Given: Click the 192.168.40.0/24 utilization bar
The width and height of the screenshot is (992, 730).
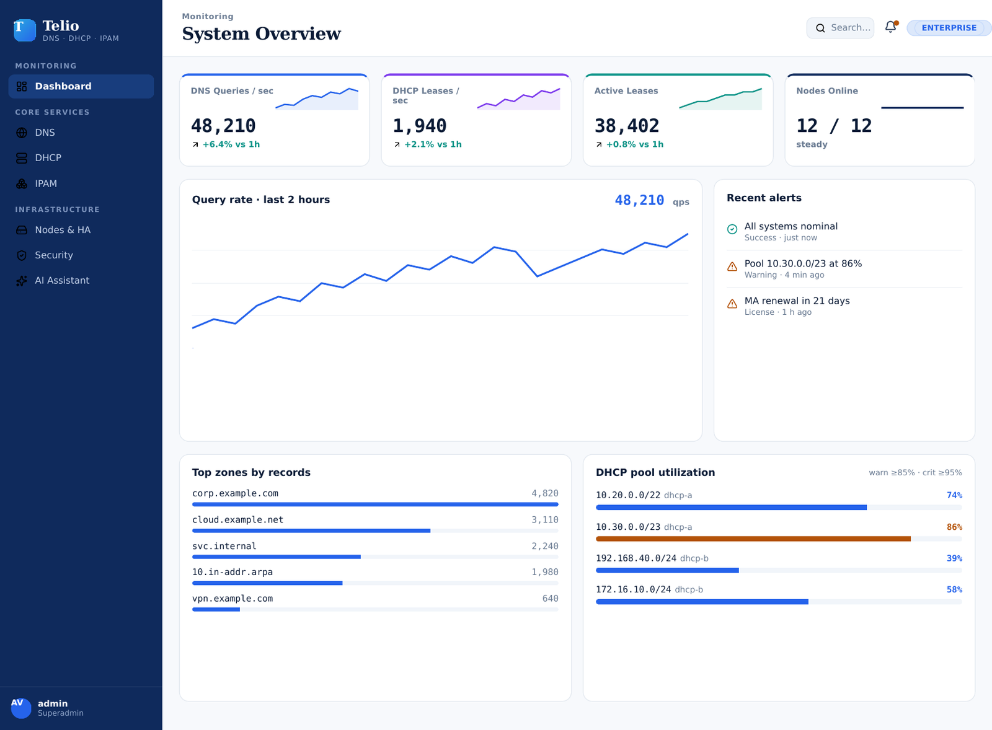Looking at the screenshot, I should point(779,570).
